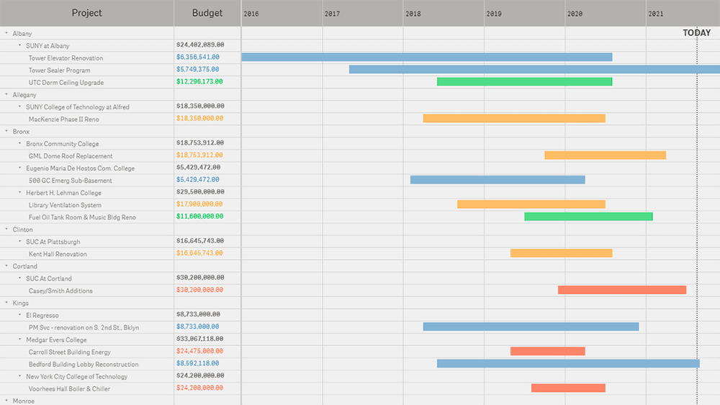Open the Kent Hall Renovation project row
The width and height of the screenshot is (720, 405).
[x=58, y=254]
